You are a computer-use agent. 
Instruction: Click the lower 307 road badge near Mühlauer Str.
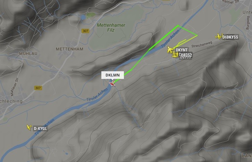38,88
